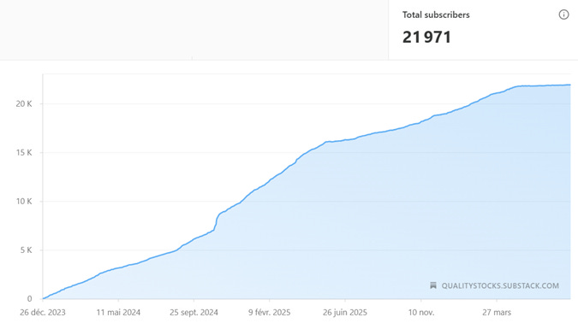Click the 15 K y-axis label
This screenshot has height=323, width=578.
point(24,153)
